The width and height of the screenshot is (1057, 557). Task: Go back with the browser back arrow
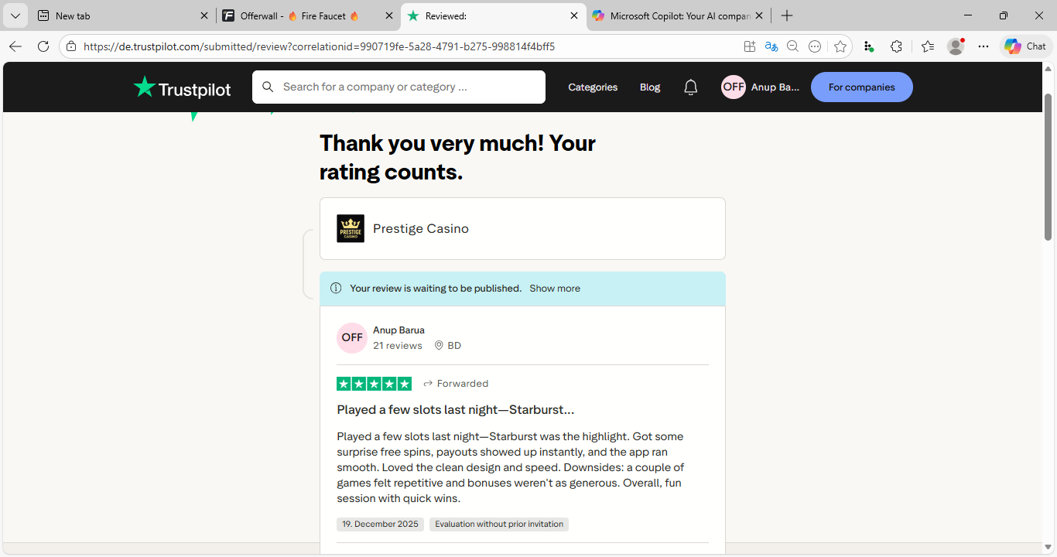point(15,46)
